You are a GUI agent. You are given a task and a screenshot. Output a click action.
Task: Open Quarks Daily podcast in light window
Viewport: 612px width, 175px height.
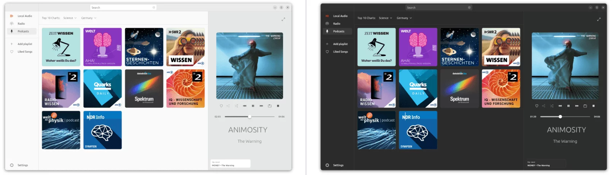coord(103,88)
